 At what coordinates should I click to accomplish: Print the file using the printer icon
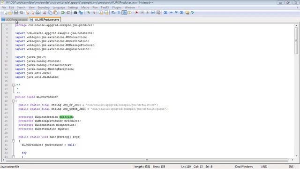[37, 13]
